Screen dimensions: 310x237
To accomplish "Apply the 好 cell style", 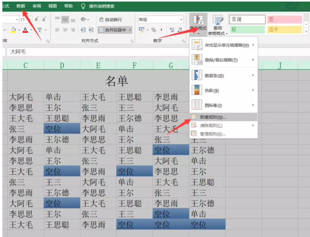I will 247,29.
